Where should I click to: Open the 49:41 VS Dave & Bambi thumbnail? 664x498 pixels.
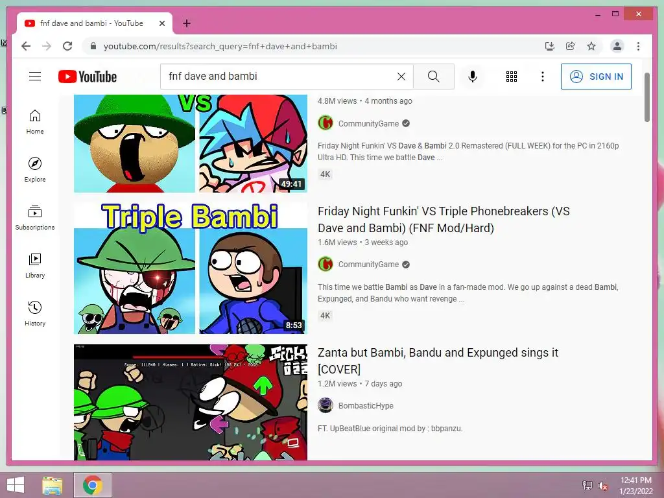pos(191,143)
